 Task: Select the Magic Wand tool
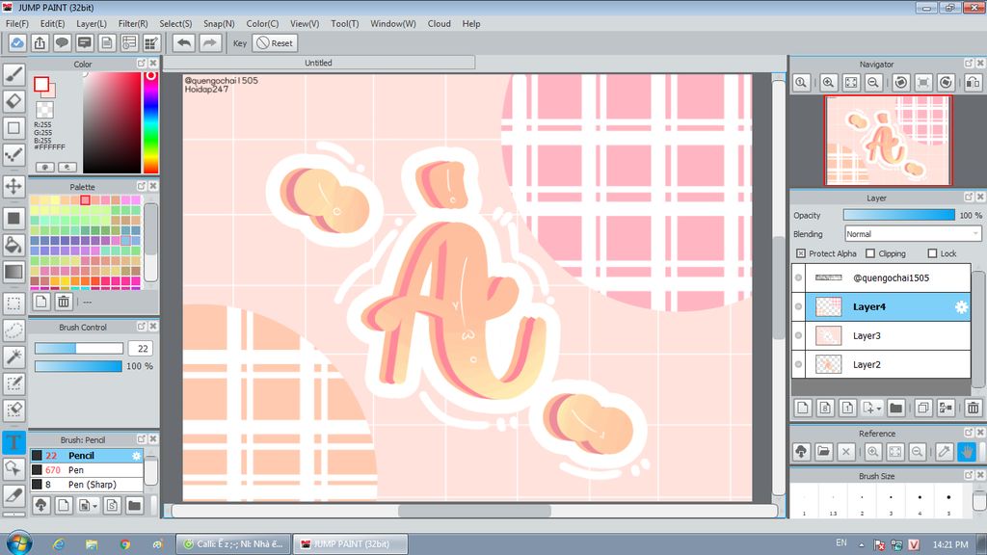click(x=13, y=357)
